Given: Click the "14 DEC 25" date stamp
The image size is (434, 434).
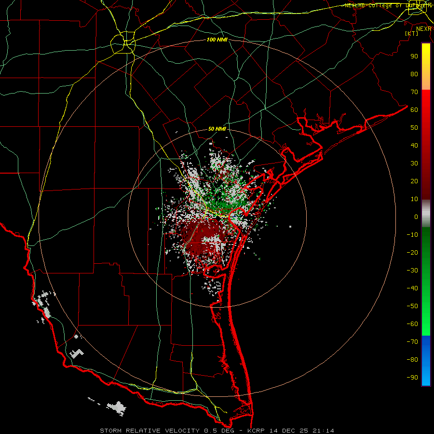Looking at the screenshot, I should (x=288, y=431).
